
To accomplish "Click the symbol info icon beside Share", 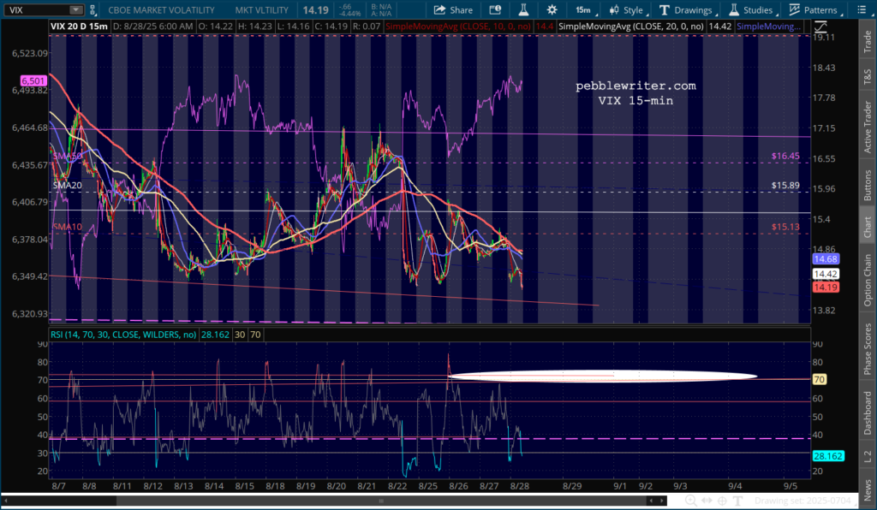I will pyautogui.click(x=493, y=10).
